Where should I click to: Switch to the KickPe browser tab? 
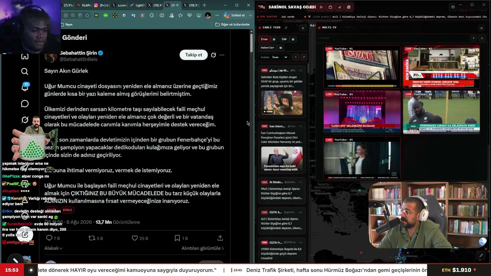pyautogui.click(x=84, y=5)
